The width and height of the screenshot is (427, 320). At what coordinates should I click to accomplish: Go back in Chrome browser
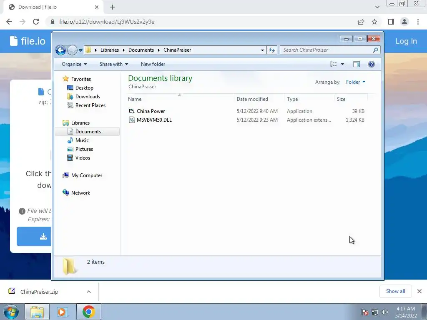click(9, 22)
